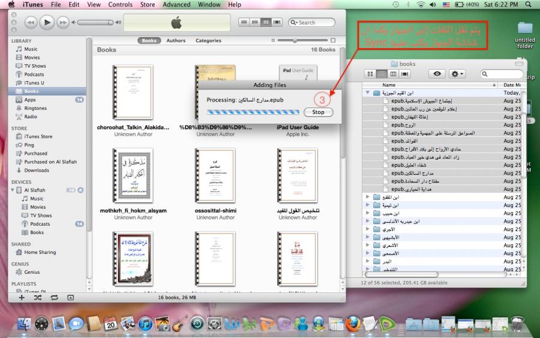
Task: Collapse the Al Slafiah device tree
Action: click(x=13, y=190)
